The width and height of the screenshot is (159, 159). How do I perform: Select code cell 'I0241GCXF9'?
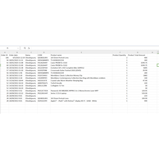[x=44, y=101]
